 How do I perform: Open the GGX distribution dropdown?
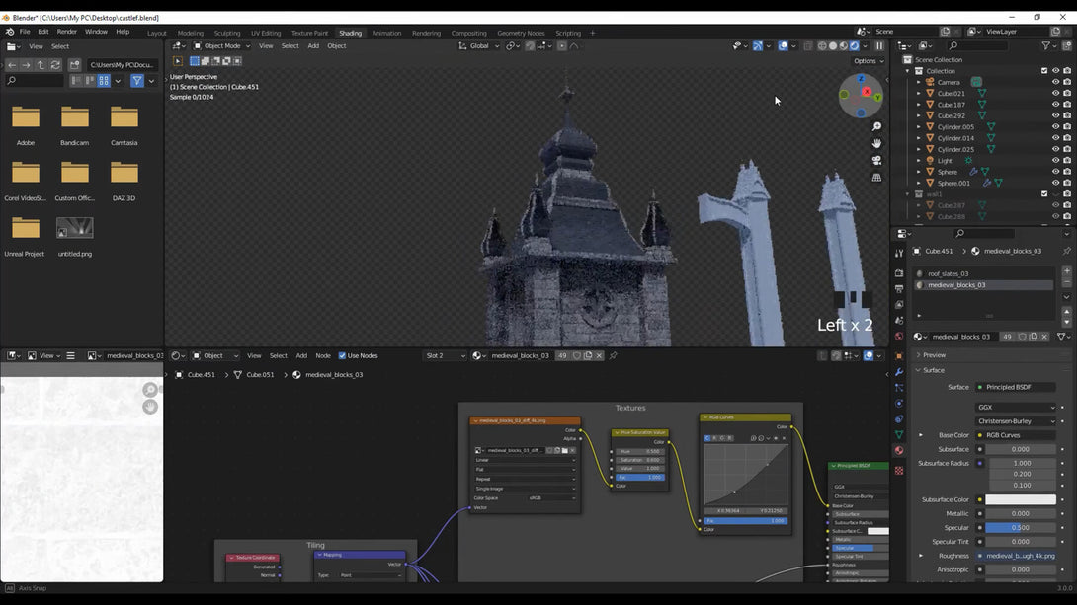[1016, 407]
